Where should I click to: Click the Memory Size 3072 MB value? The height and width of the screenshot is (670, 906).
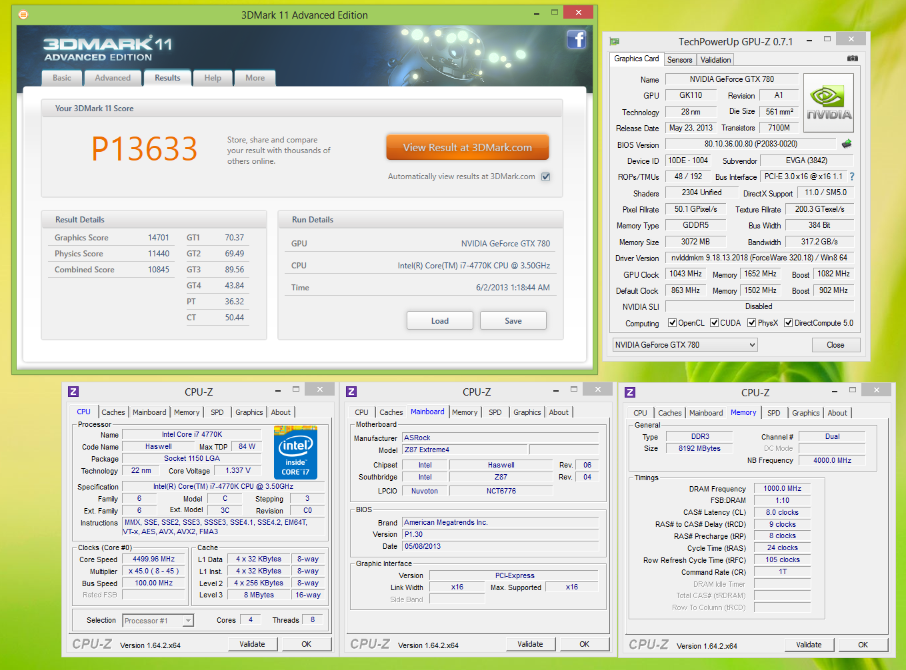click(x=696, y=242)
